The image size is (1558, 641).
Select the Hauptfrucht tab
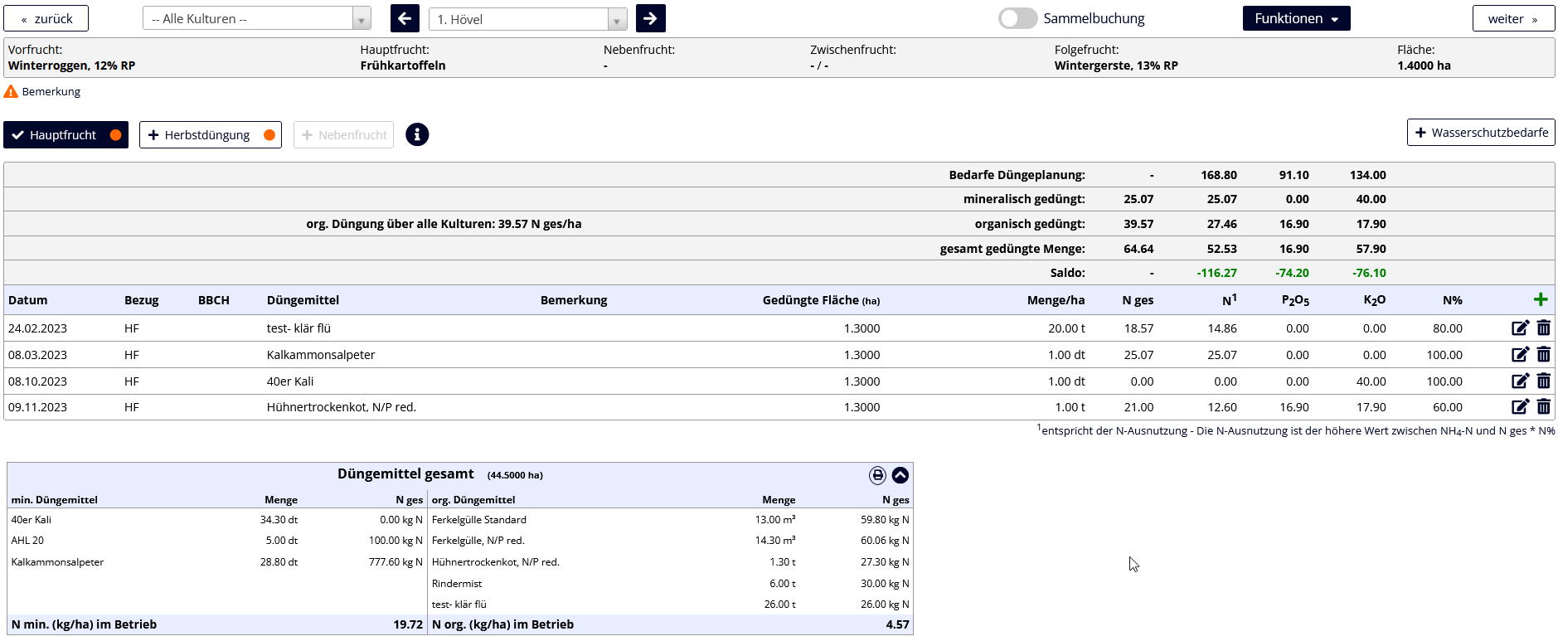coord(66,135)
